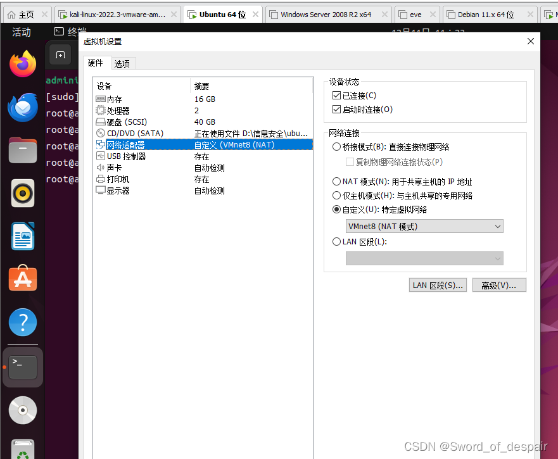Toggle the 启动时连接(O) checkbox
558x459 pixels.
click(x=336, y=110)
